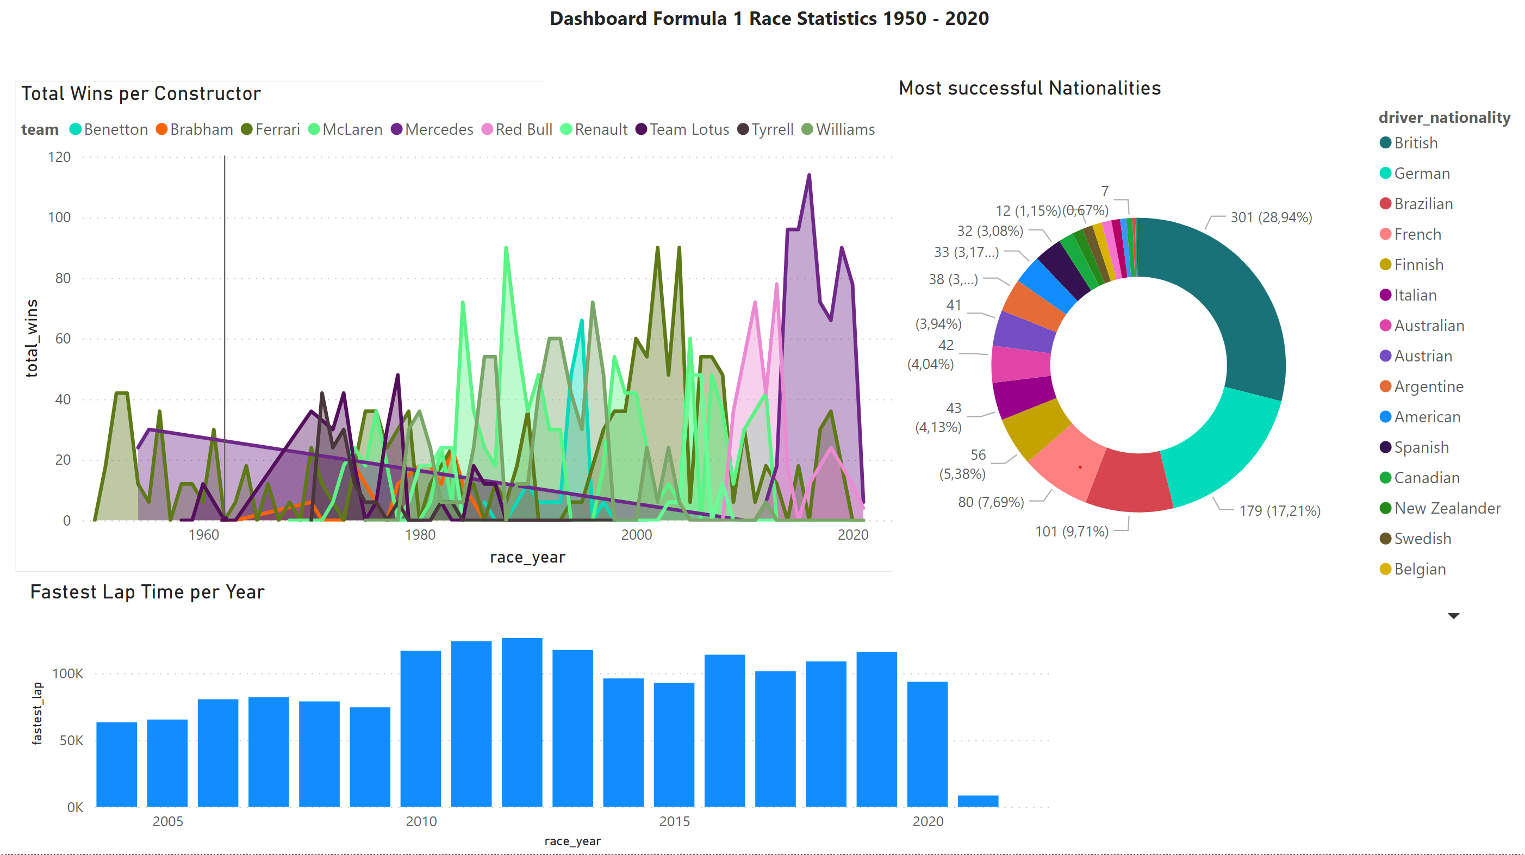
Task: Click the Williams legend entry
Action: [845, 129]
